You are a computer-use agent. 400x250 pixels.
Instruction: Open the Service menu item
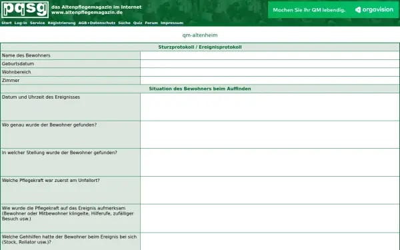point(37,23)
